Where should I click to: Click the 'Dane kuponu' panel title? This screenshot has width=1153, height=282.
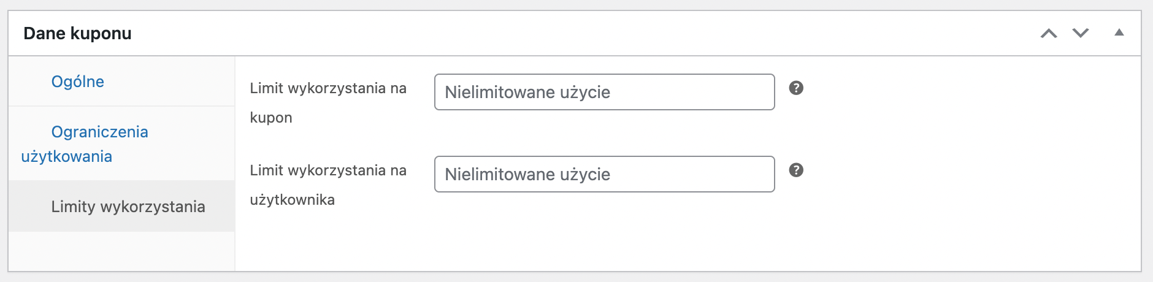coord(77,34)
